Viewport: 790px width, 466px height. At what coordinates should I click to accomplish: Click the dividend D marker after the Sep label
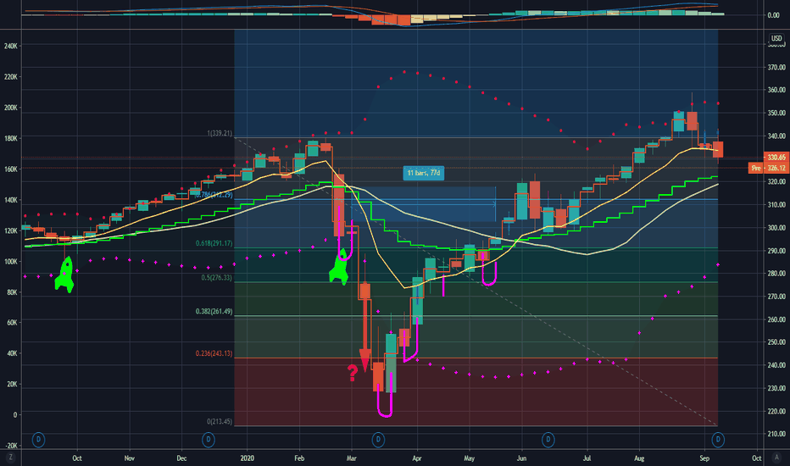point(718,440)
